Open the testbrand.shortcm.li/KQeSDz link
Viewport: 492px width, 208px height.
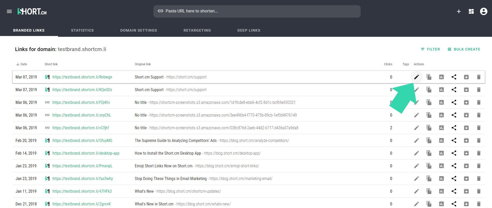coord(82,90)
